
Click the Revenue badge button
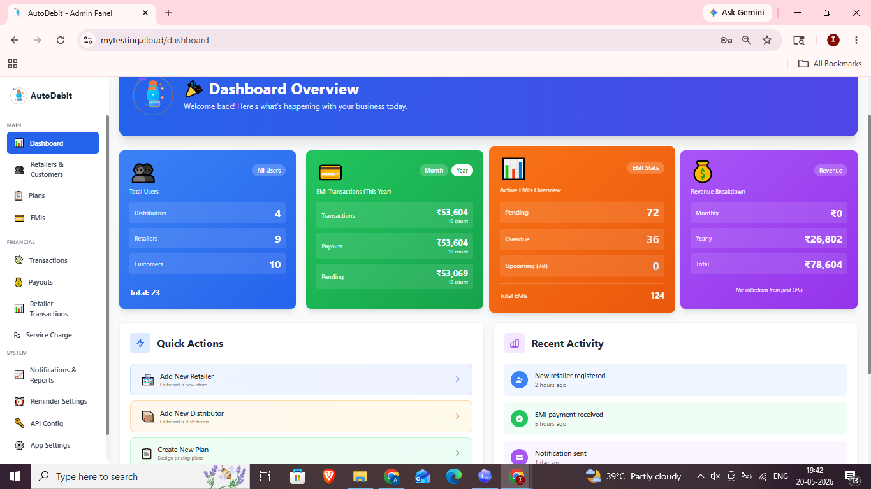[x=831, y=171]
